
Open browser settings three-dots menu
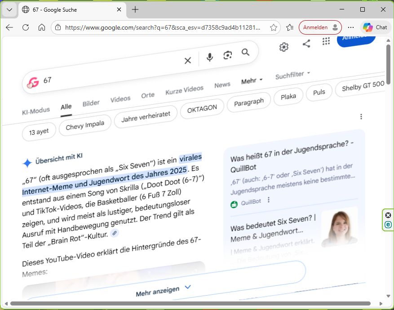tap(351, 27)
